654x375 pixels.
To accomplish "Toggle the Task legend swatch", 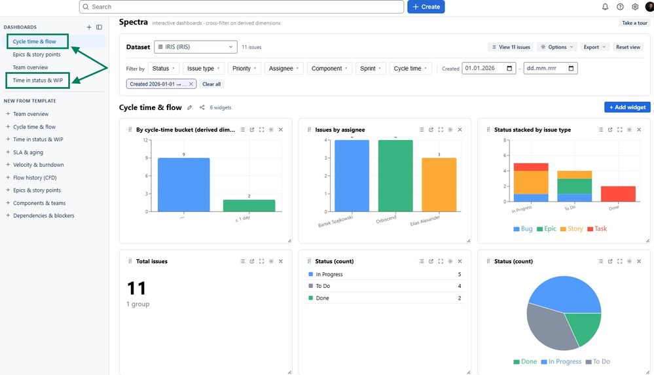I will tap(590, 229).
